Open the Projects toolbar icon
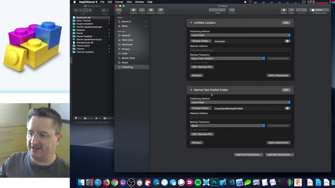The width and height of the screenshot is (335, 188). 133,10
